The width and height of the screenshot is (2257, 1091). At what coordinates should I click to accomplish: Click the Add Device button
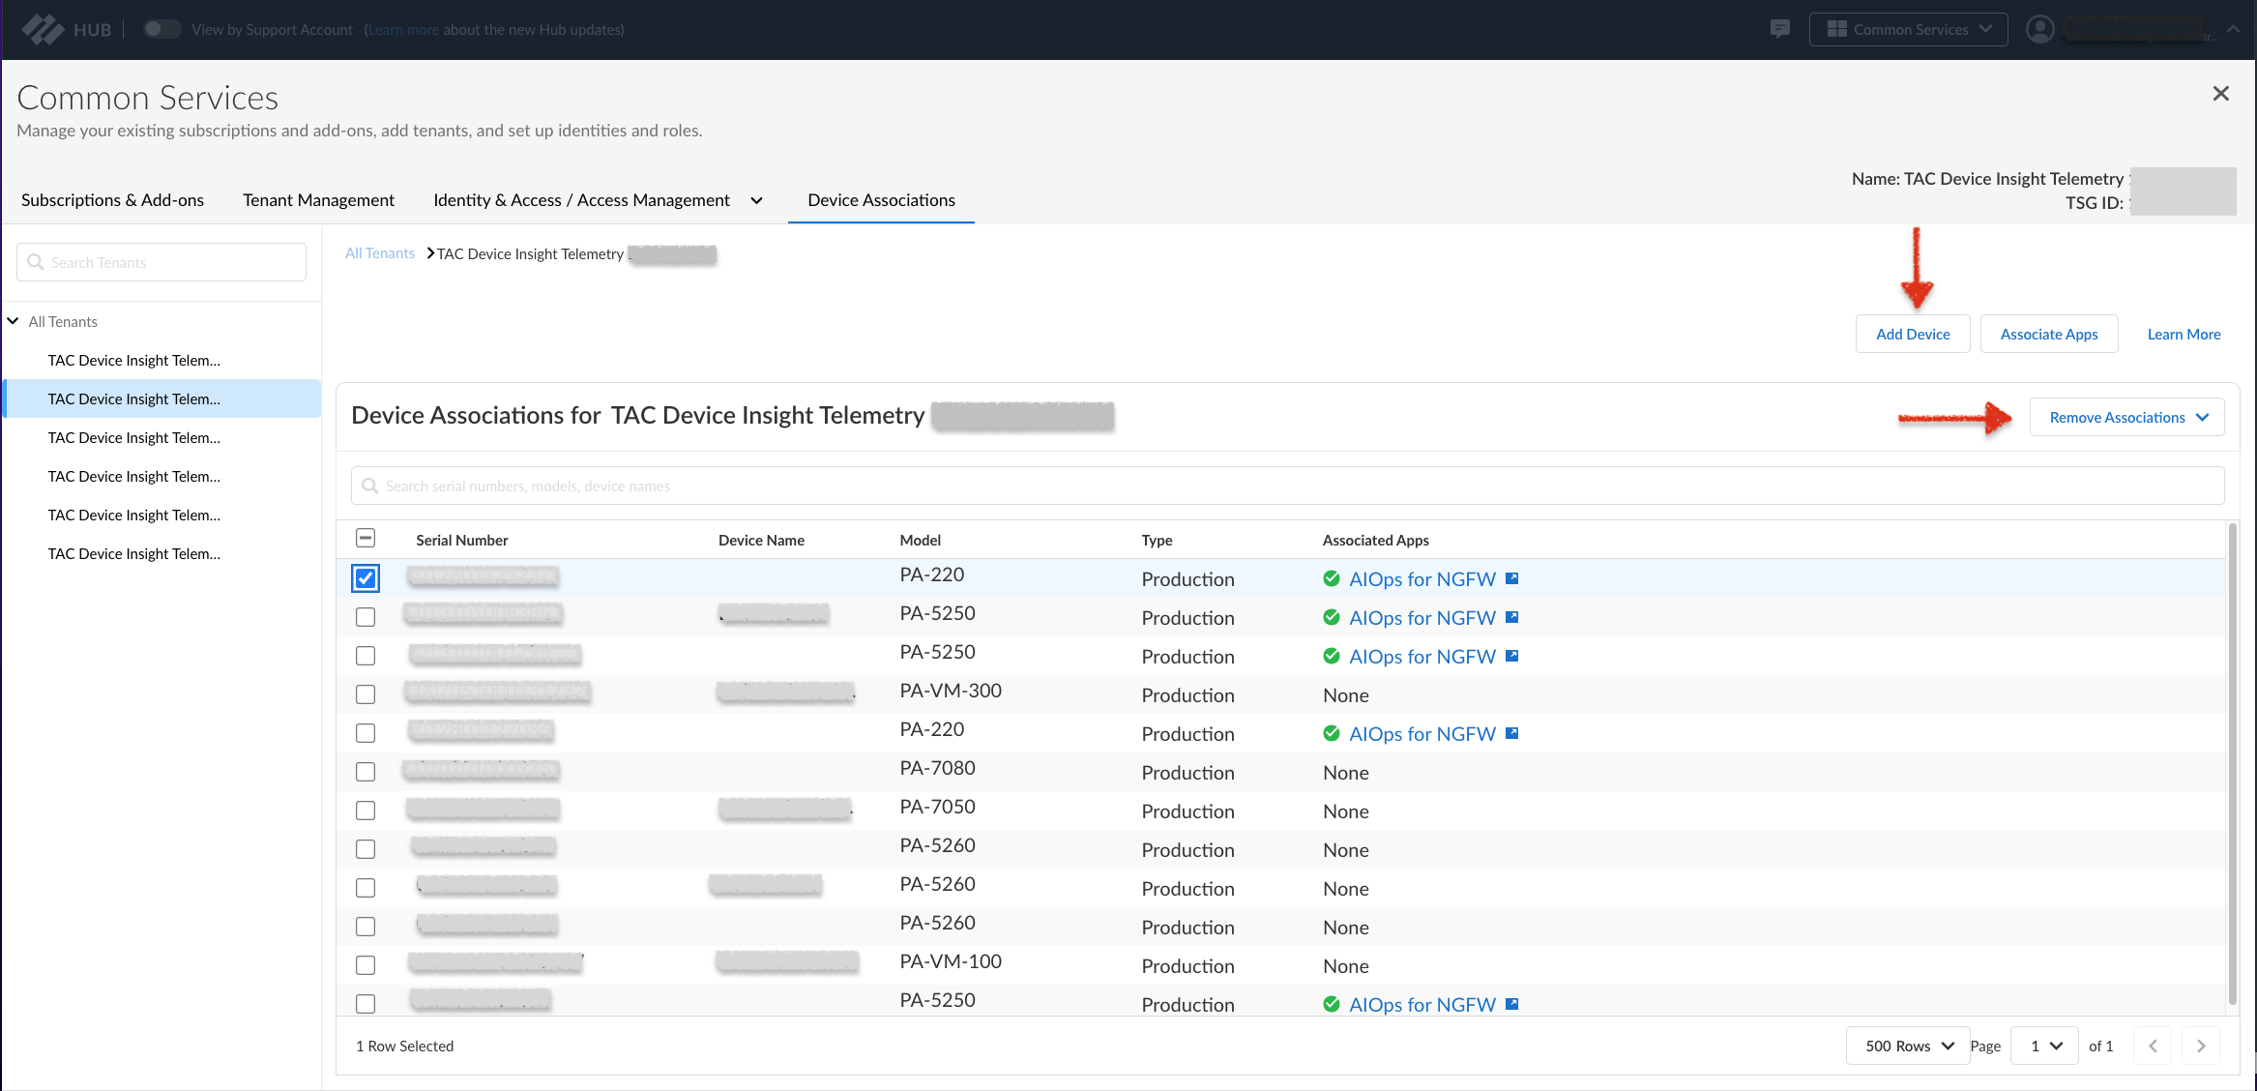(1912, 334)
